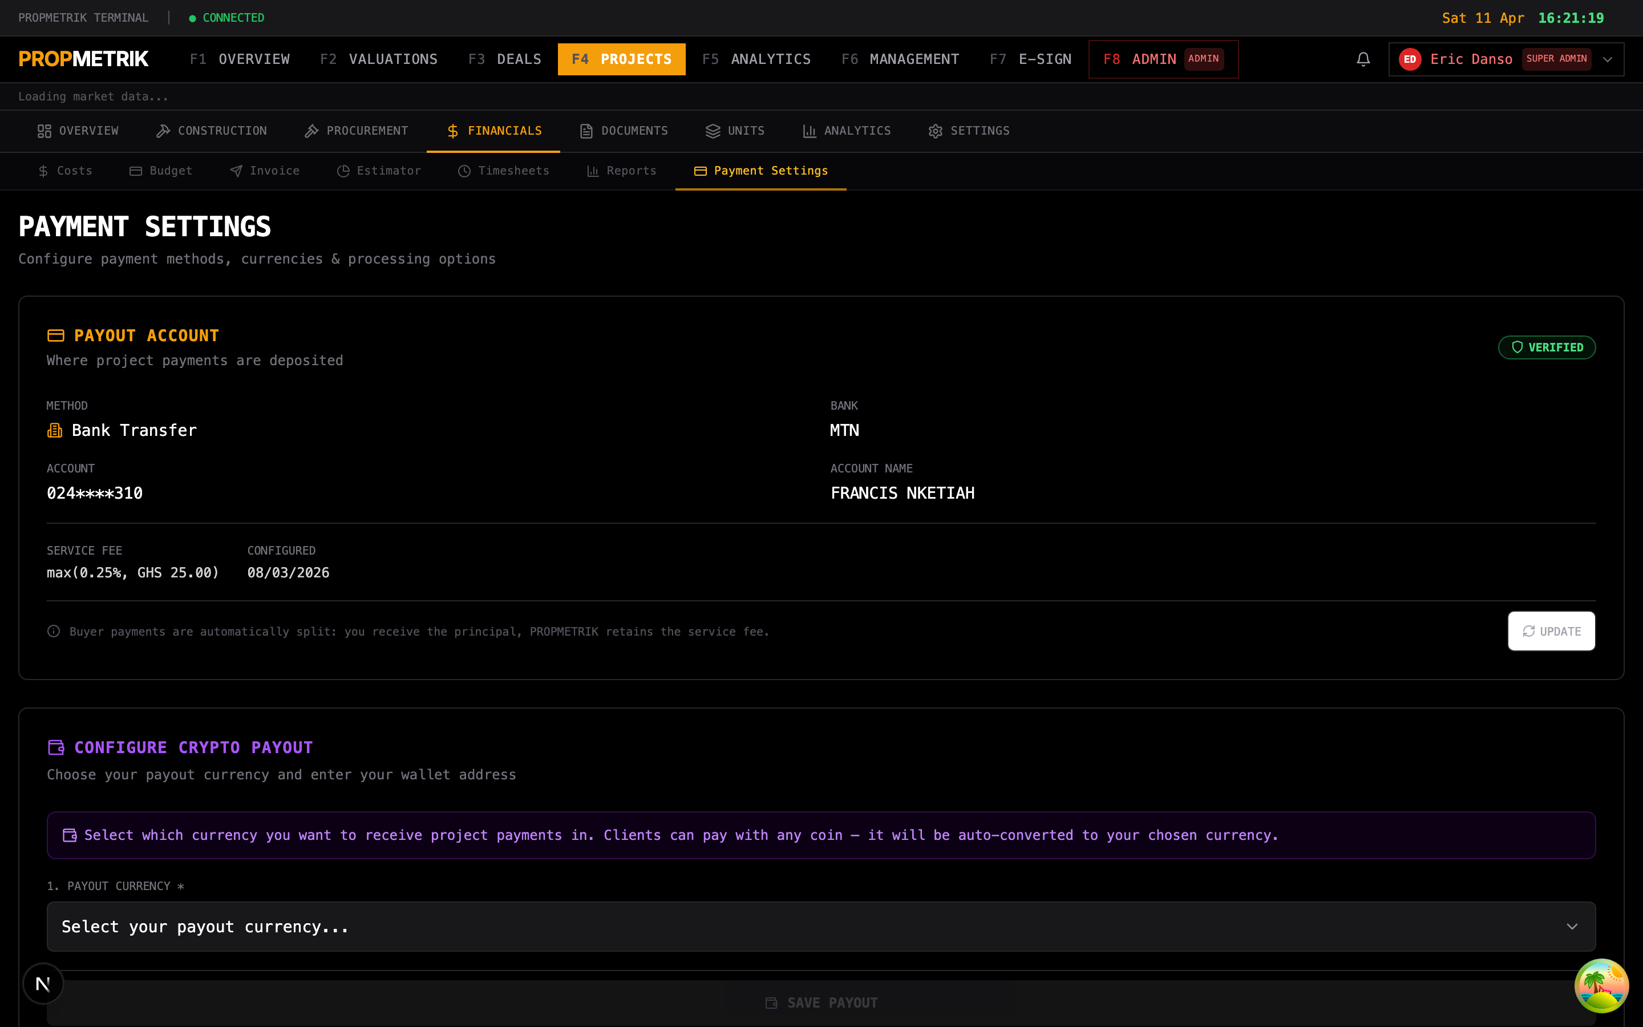Switch to the Costs sub-tab
Screen dimensions: 1643x1027
point(65,171)
